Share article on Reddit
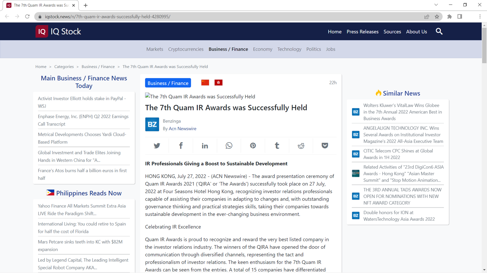The width and height of the screenshot is (487, 273). pyautogui.click(x=301, y=146)
